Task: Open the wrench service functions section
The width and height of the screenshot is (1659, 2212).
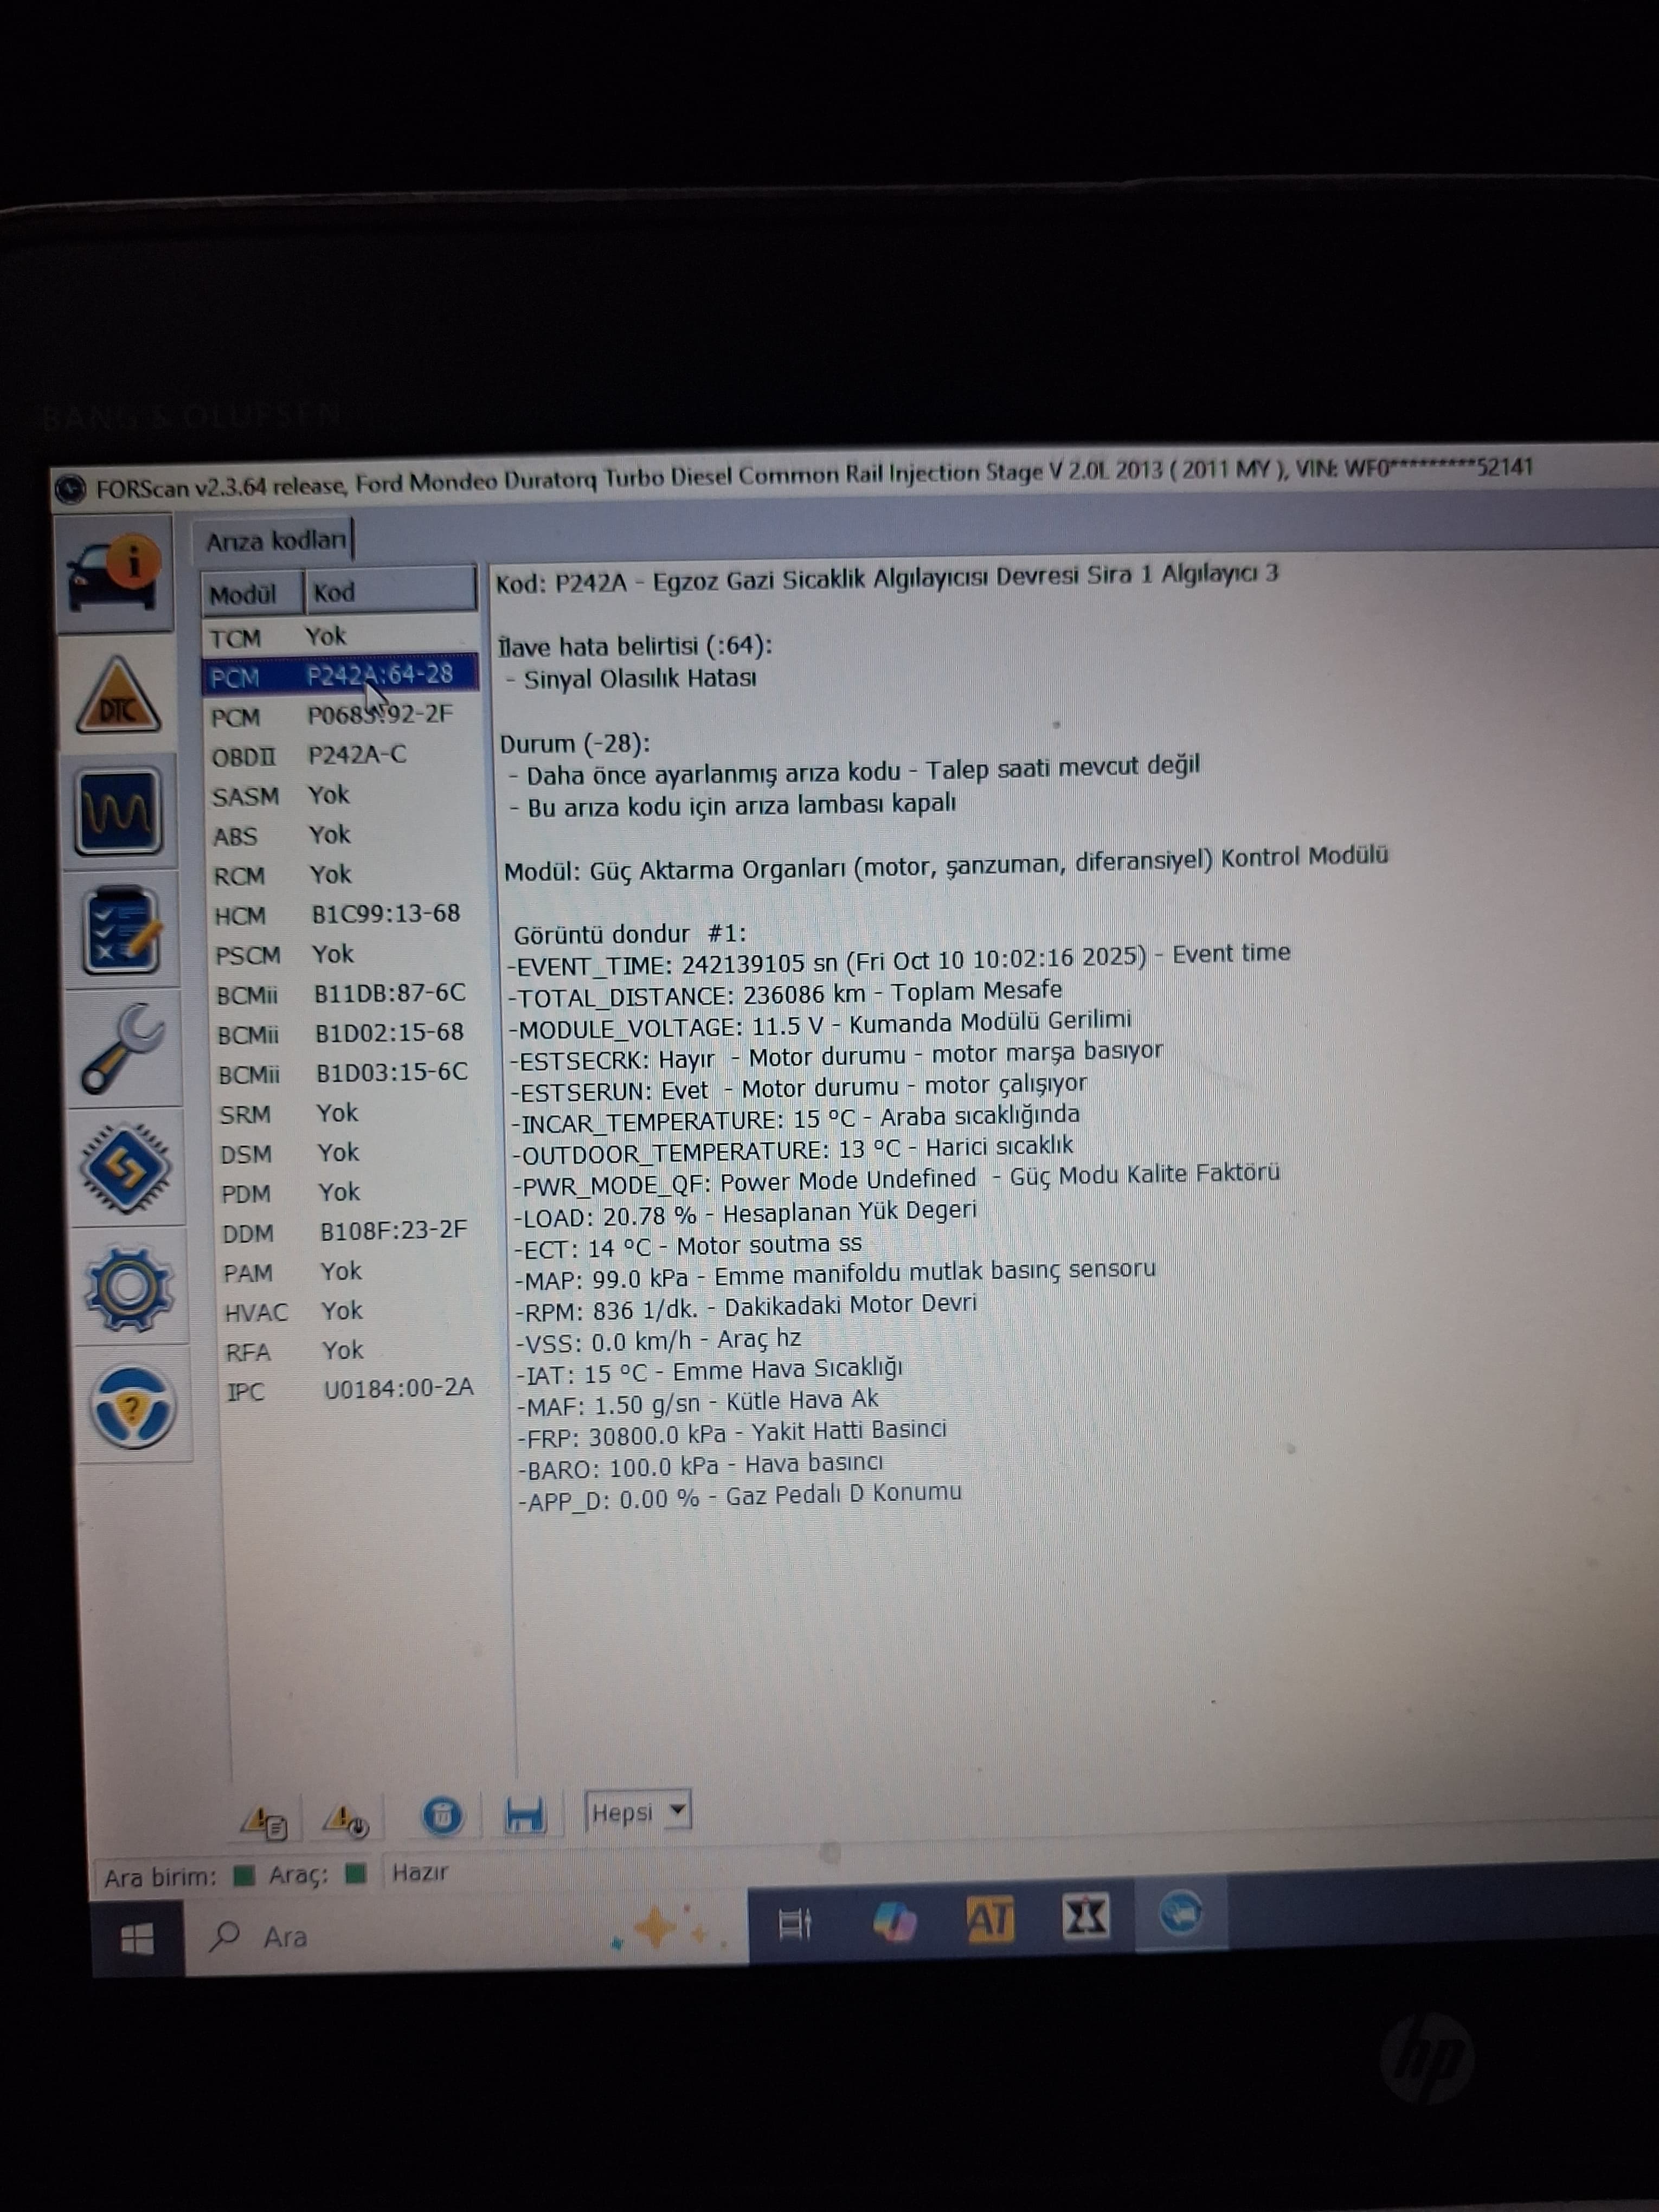Action: pyautogui.click(x=124, y=1048)
